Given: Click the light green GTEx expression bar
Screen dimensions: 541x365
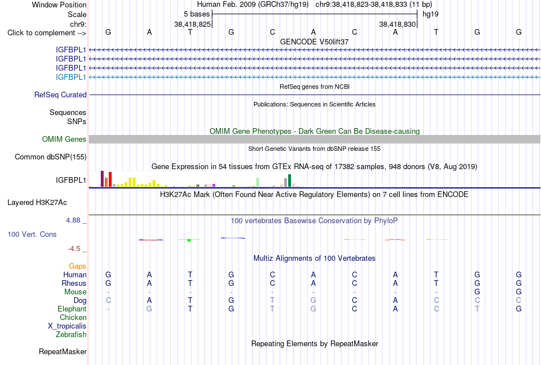Looking at the screenshot, I should point(258,182).
